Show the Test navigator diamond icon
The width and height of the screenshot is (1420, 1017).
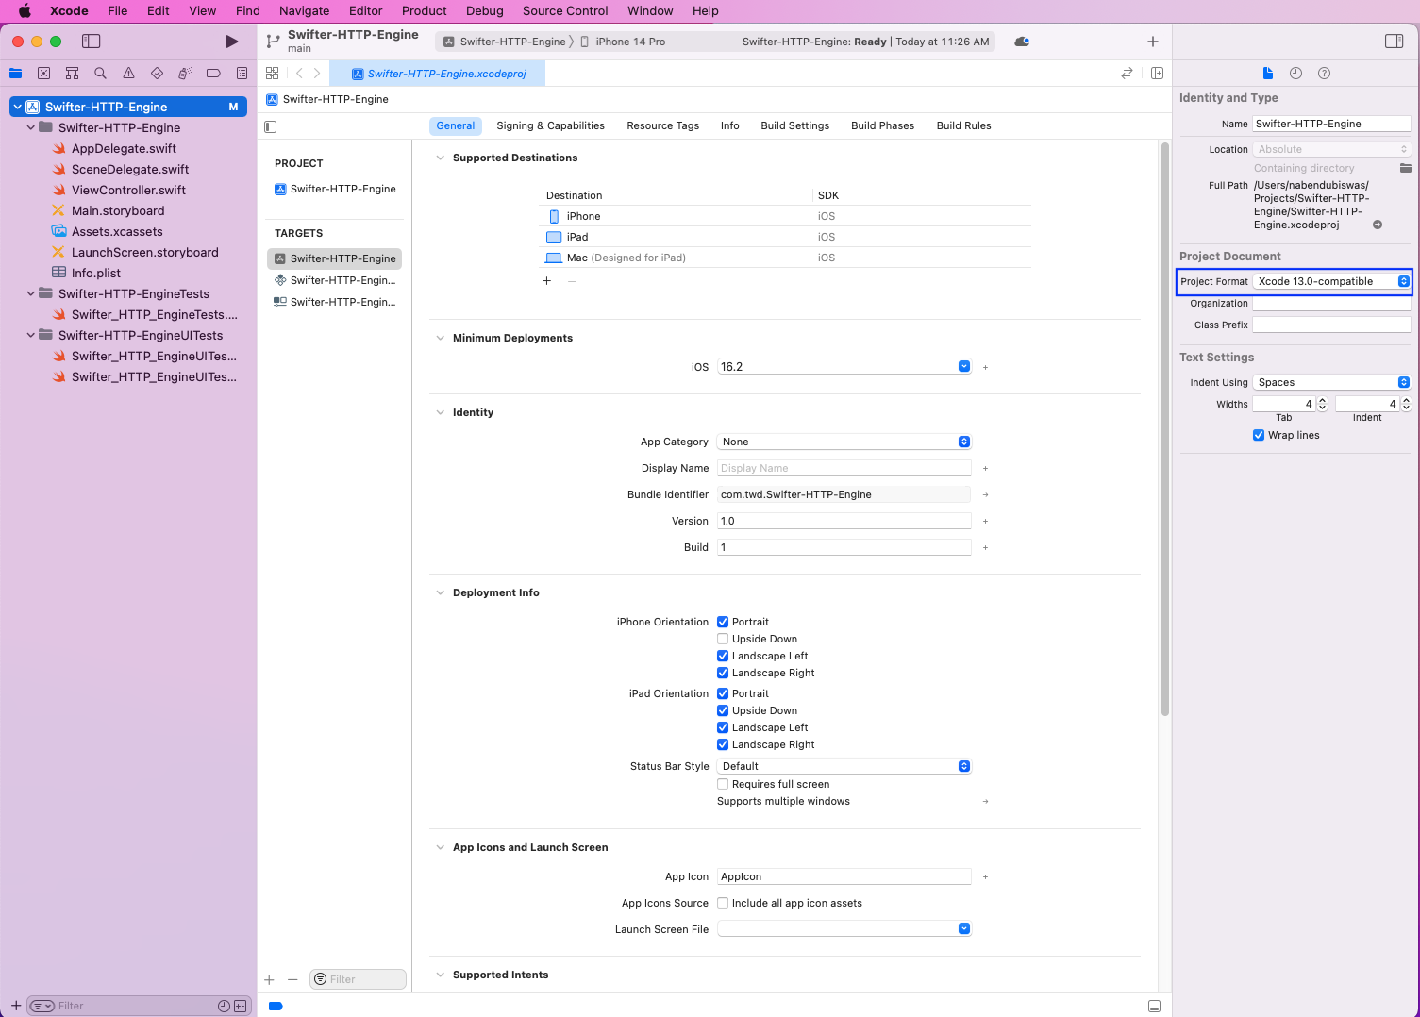pyautogui.click(x=157, y=73)
